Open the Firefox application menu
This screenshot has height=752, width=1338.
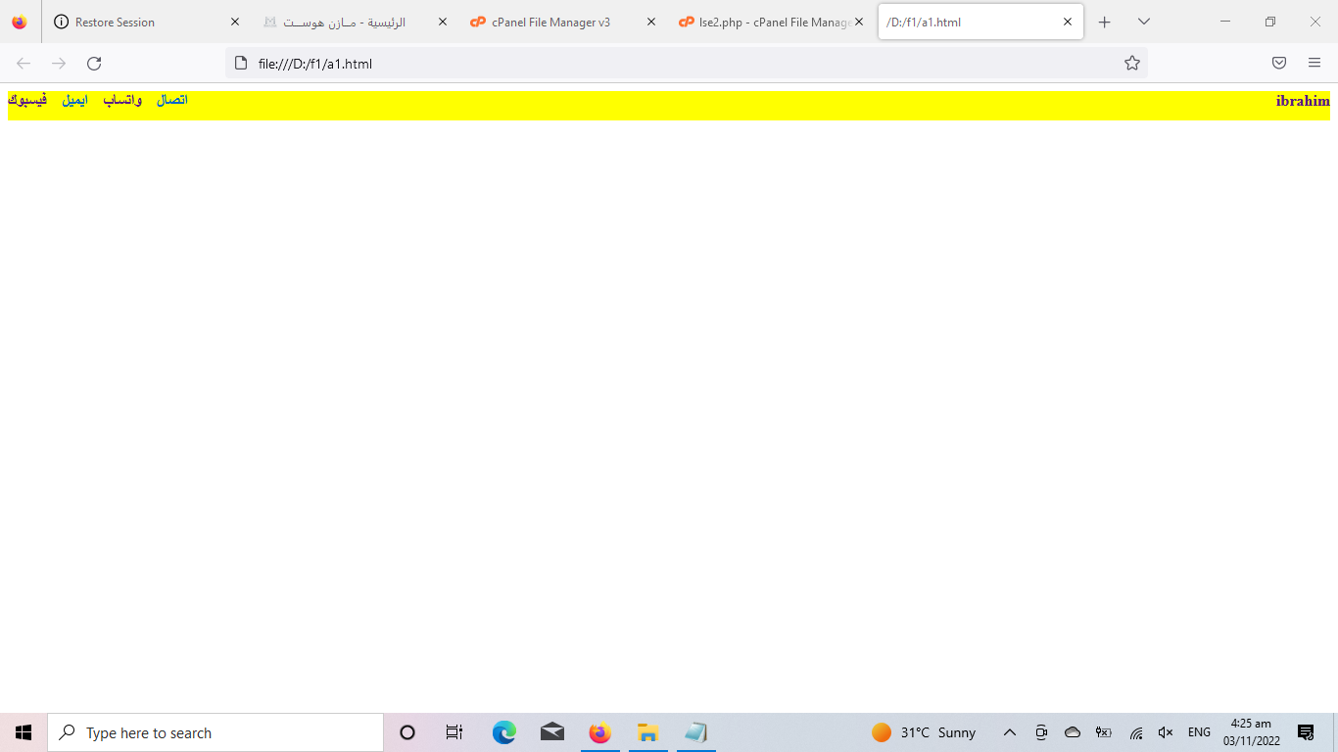[x=1314, y=64]
